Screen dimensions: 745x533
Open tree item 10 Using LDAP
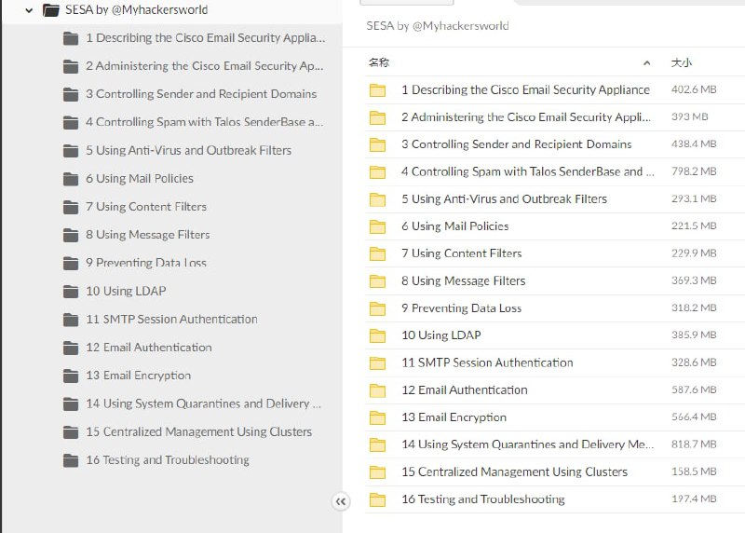coord(126,291)
